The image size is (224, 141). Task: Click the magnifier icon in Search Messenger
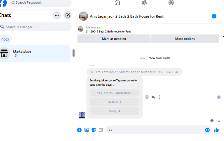coord(2,27)
